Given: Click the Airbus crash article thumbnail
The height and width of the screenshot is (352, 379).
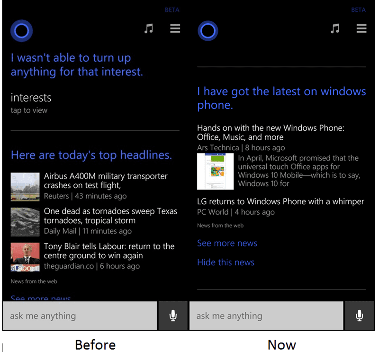Looking at the screenshot, I should click(x=25, y=187).
